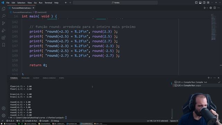Screen dimensions: 222x125
Task: Open the Terminal menu
Action: (48, 3)
